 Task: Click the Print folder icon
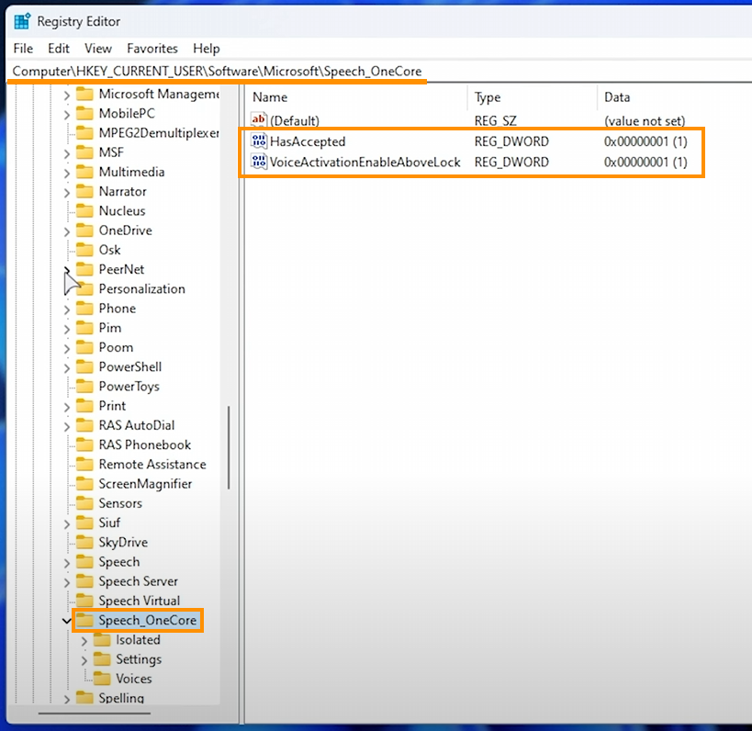tap(84, 405)
